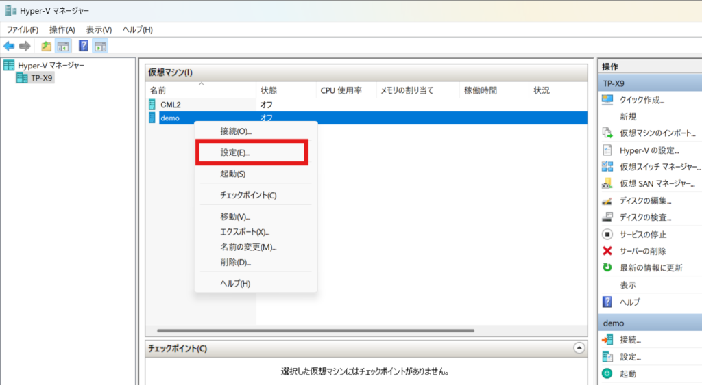The width and height of the screenshot is (702, 385).
Task: Sort by the メモリの割り当て column header
Action: point(417,90)
